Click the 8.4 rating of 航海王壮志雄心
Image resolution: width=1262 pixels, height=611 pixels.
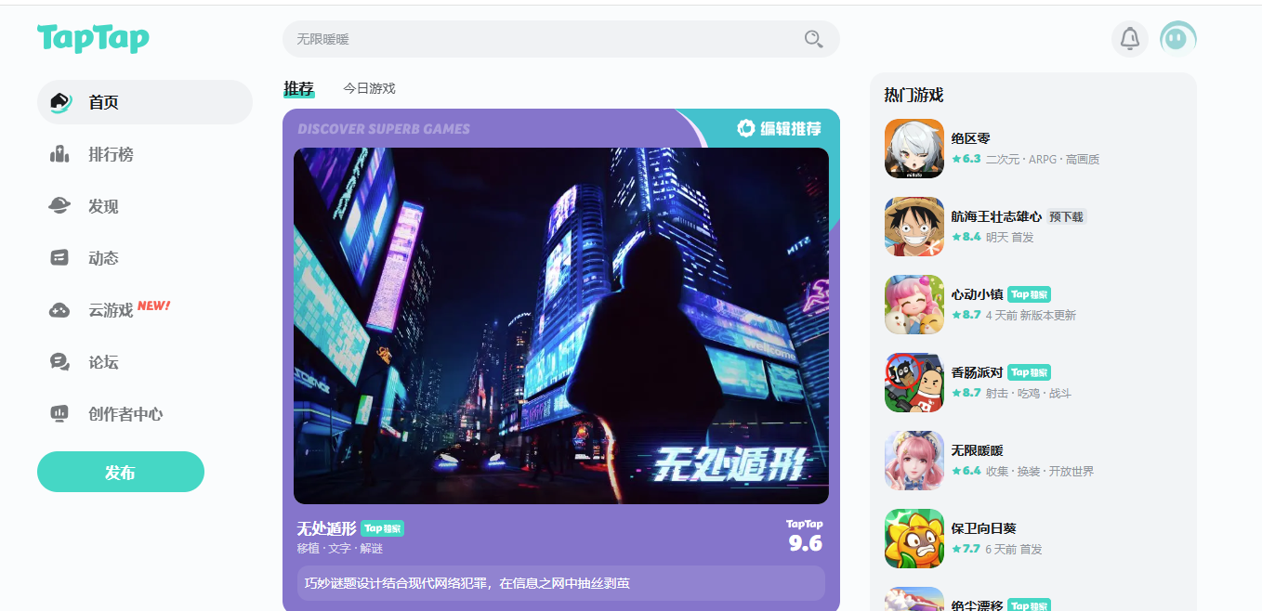point(966,237)
